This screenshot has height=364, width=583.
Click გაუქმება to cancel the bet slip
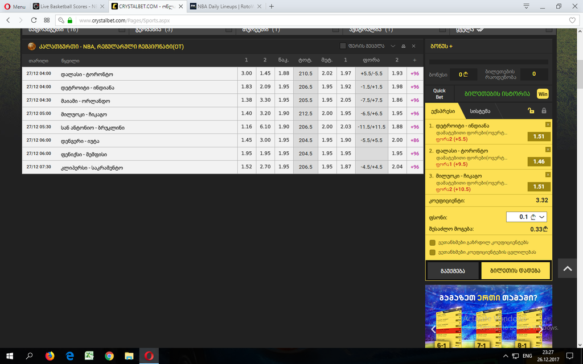(453, 271)
